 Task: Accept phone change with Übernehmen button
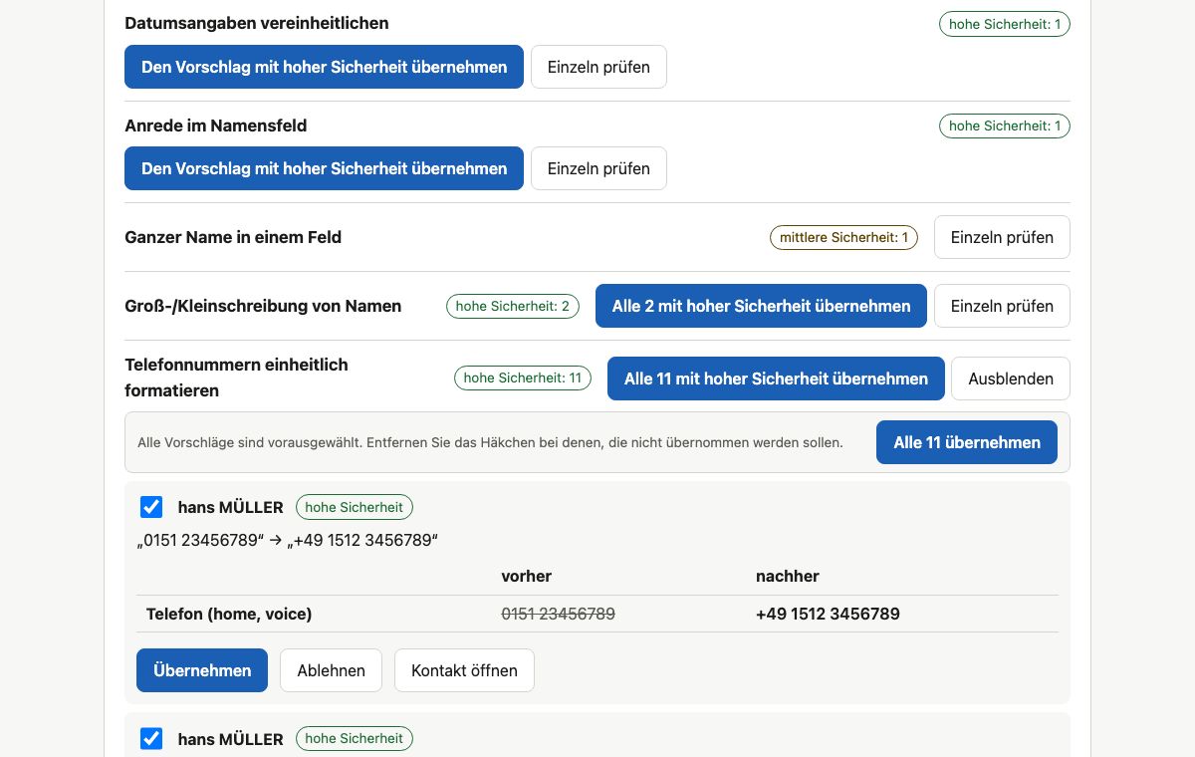pos(202,670)
